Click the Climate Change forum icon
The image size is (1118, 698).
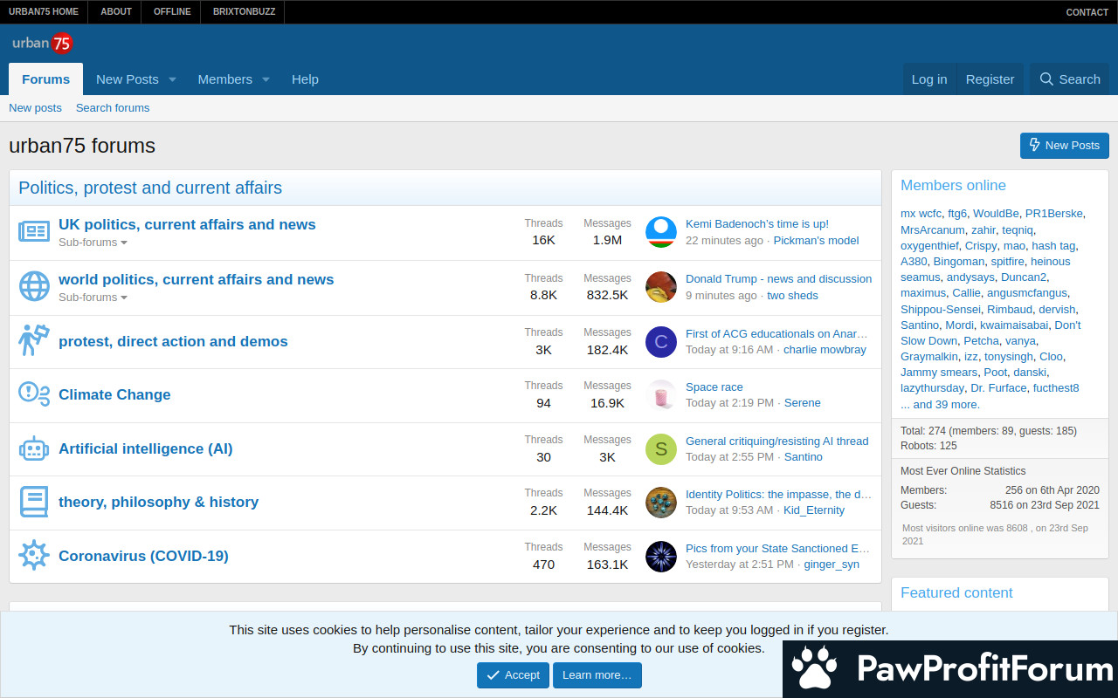(x=34, y=394)
